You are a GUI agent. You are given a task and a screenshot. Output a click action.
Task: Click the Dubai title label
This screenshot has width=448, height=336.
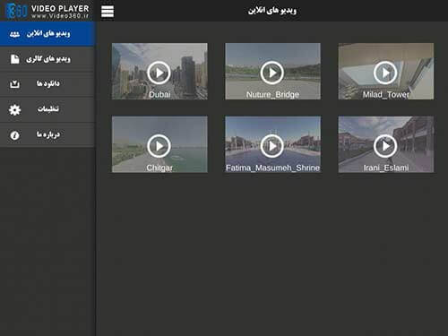(159, 95)
